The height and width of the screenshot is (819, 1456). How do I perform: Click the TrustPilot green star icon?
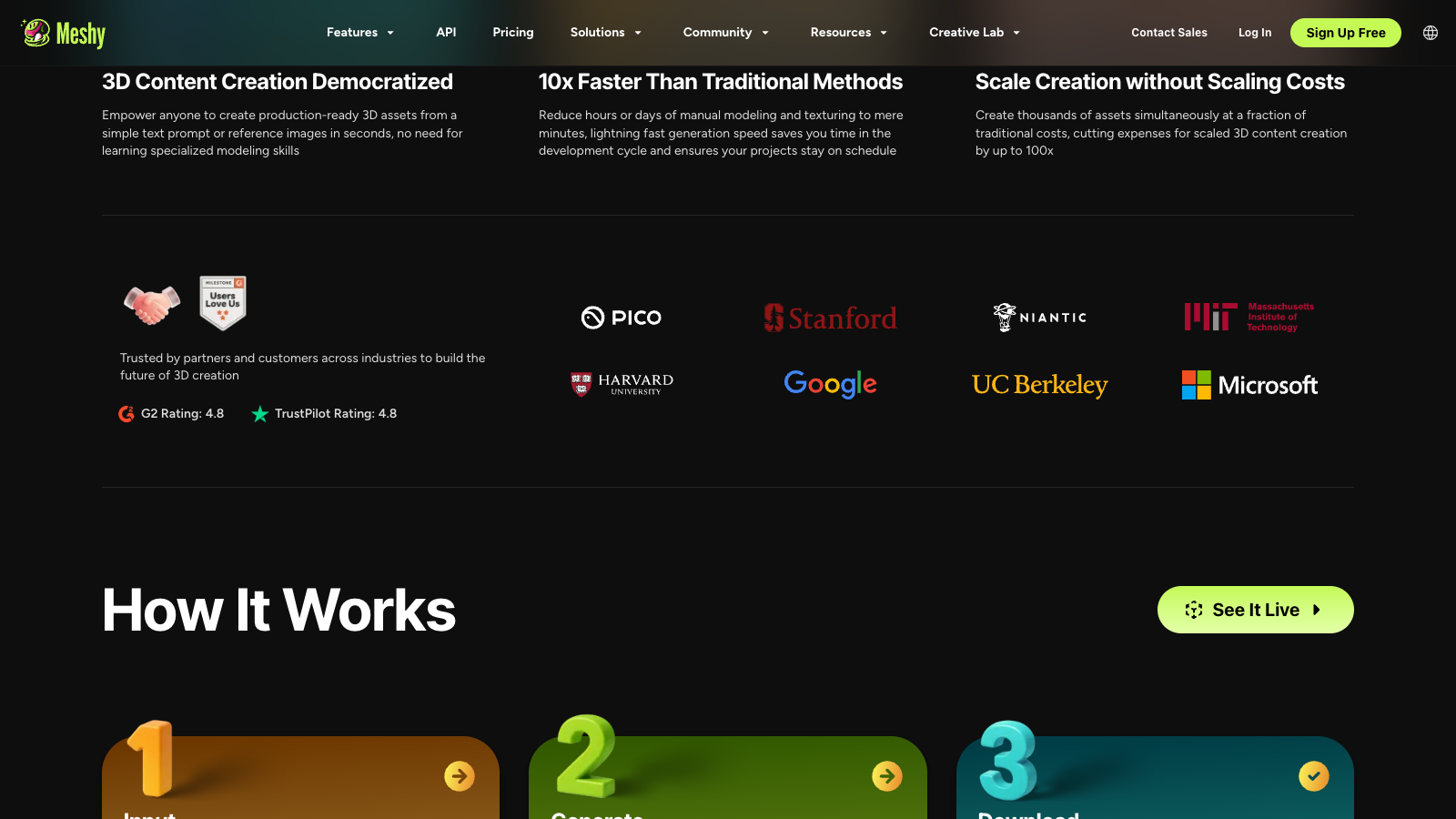click(260, 414)
